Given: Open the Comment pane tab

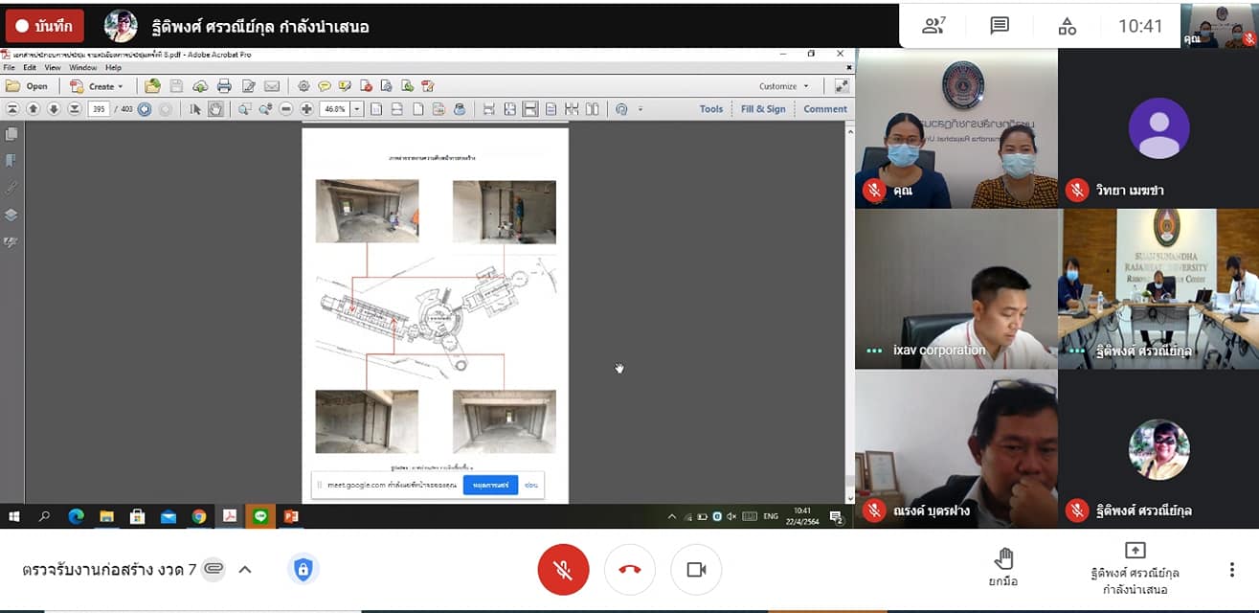Looking at the screenshot, I should pyautogui.click(x=824, y=109).
